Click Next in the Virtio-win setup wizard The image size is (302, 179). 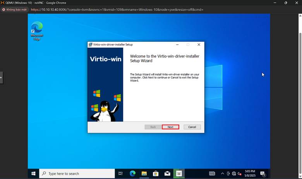click(x=170, y=127)
